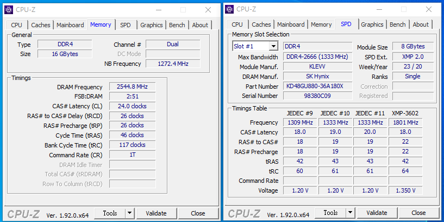Click XMP-3602 frequency 1801 MHz cell
The image size is (444, 222).
pyautogui.click(x=405, y=122)
